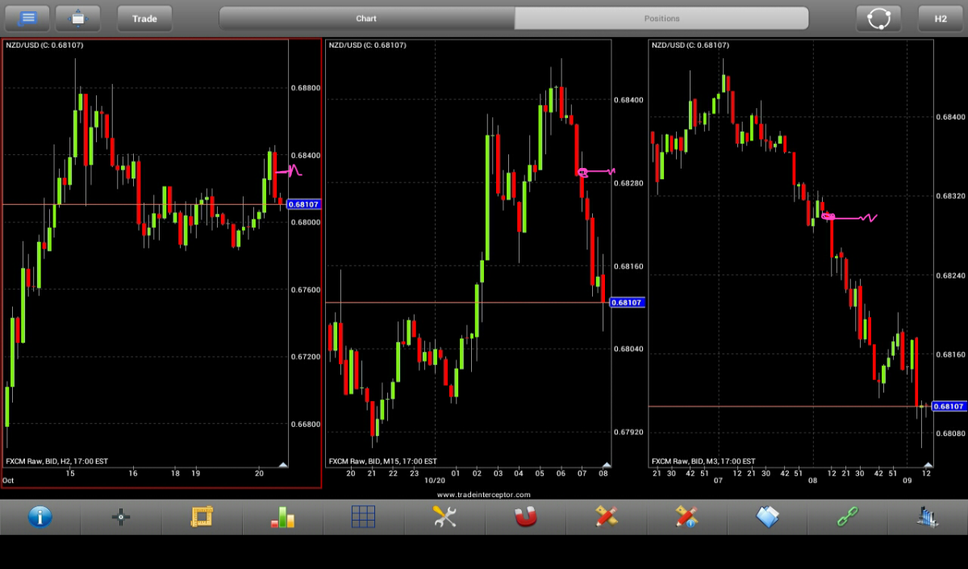Click the 0.68107 price tag on M15 chart
Screen dimensions: 968x569
point(627,303)
